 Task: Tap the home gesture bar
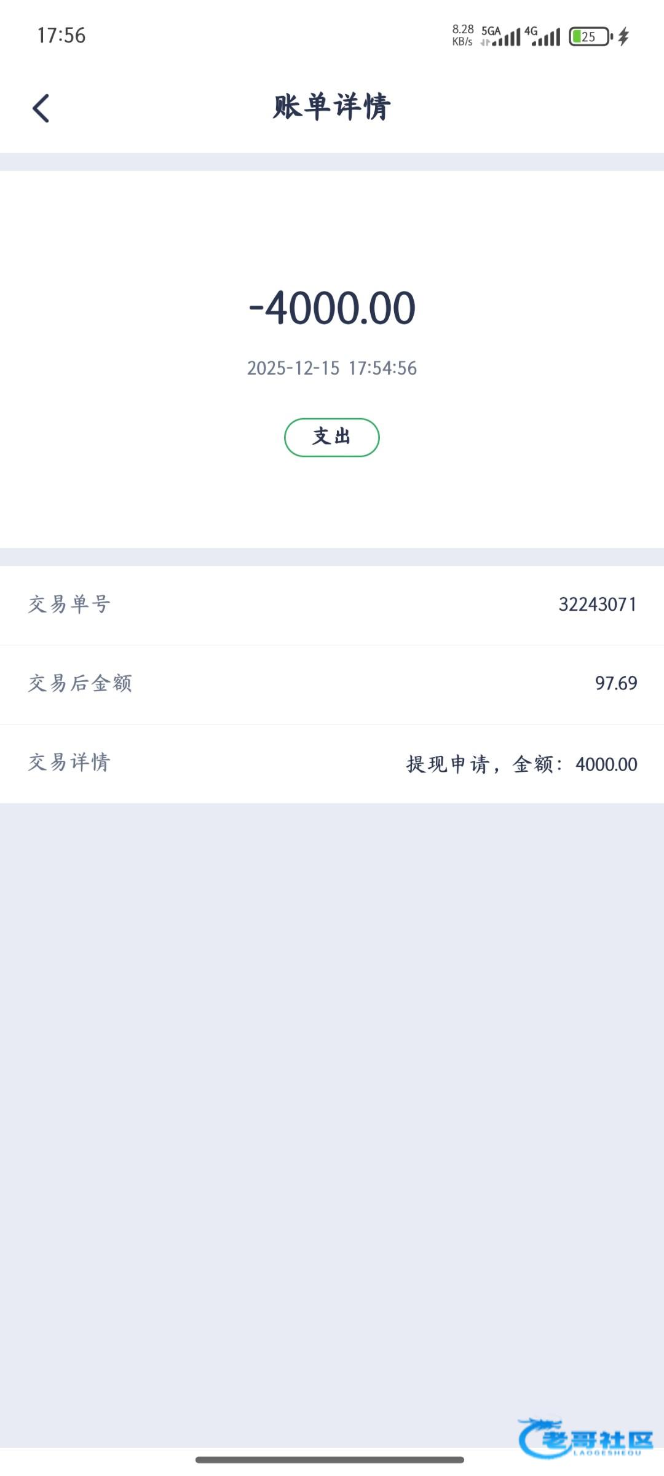point(330,1459)
